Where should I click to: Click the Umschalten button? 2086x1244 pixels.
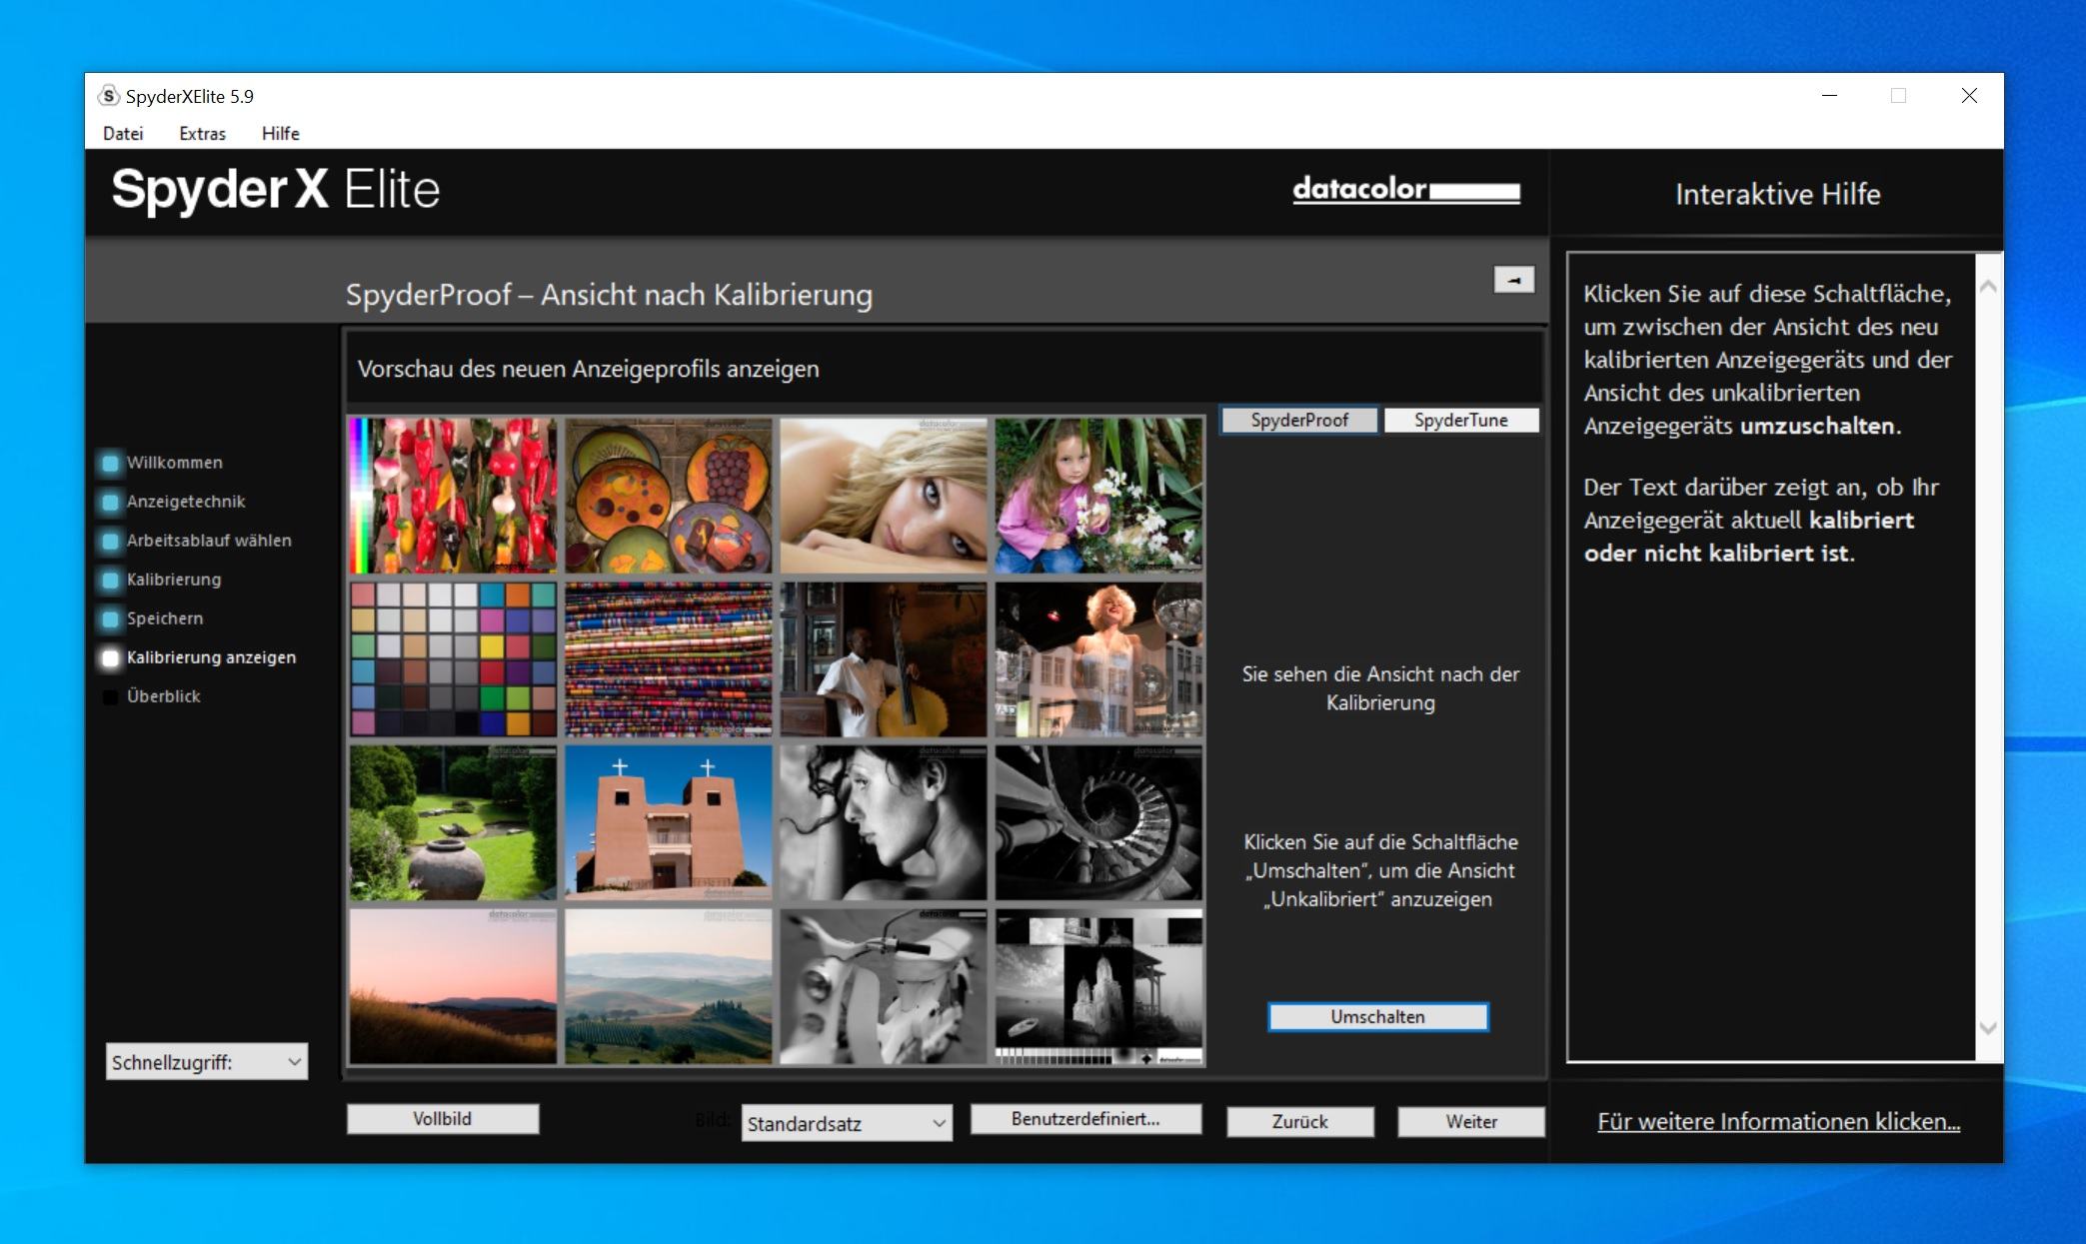tap(1378, 1016)
